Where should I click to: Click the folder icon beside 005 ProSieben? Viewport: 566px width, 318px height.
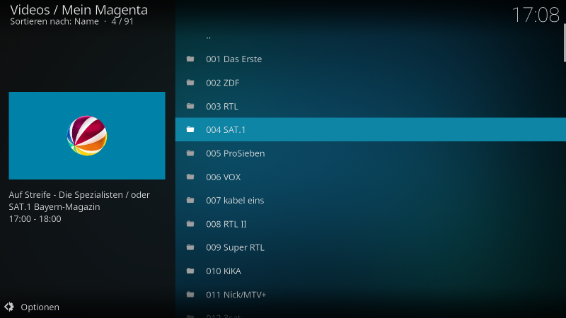pos(190,153)
